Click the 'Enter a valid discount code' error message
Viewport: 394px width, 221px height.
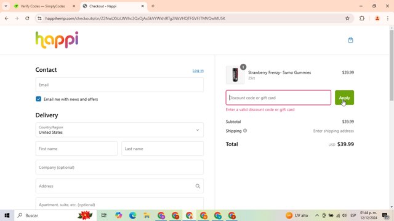coord(260,109)
